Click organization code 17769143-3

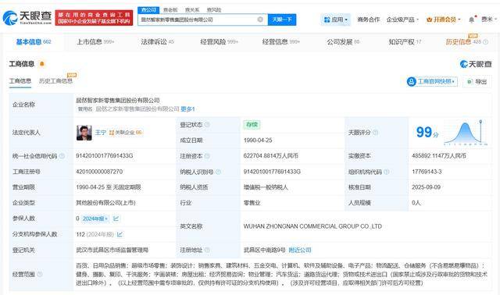pos(427,172)
